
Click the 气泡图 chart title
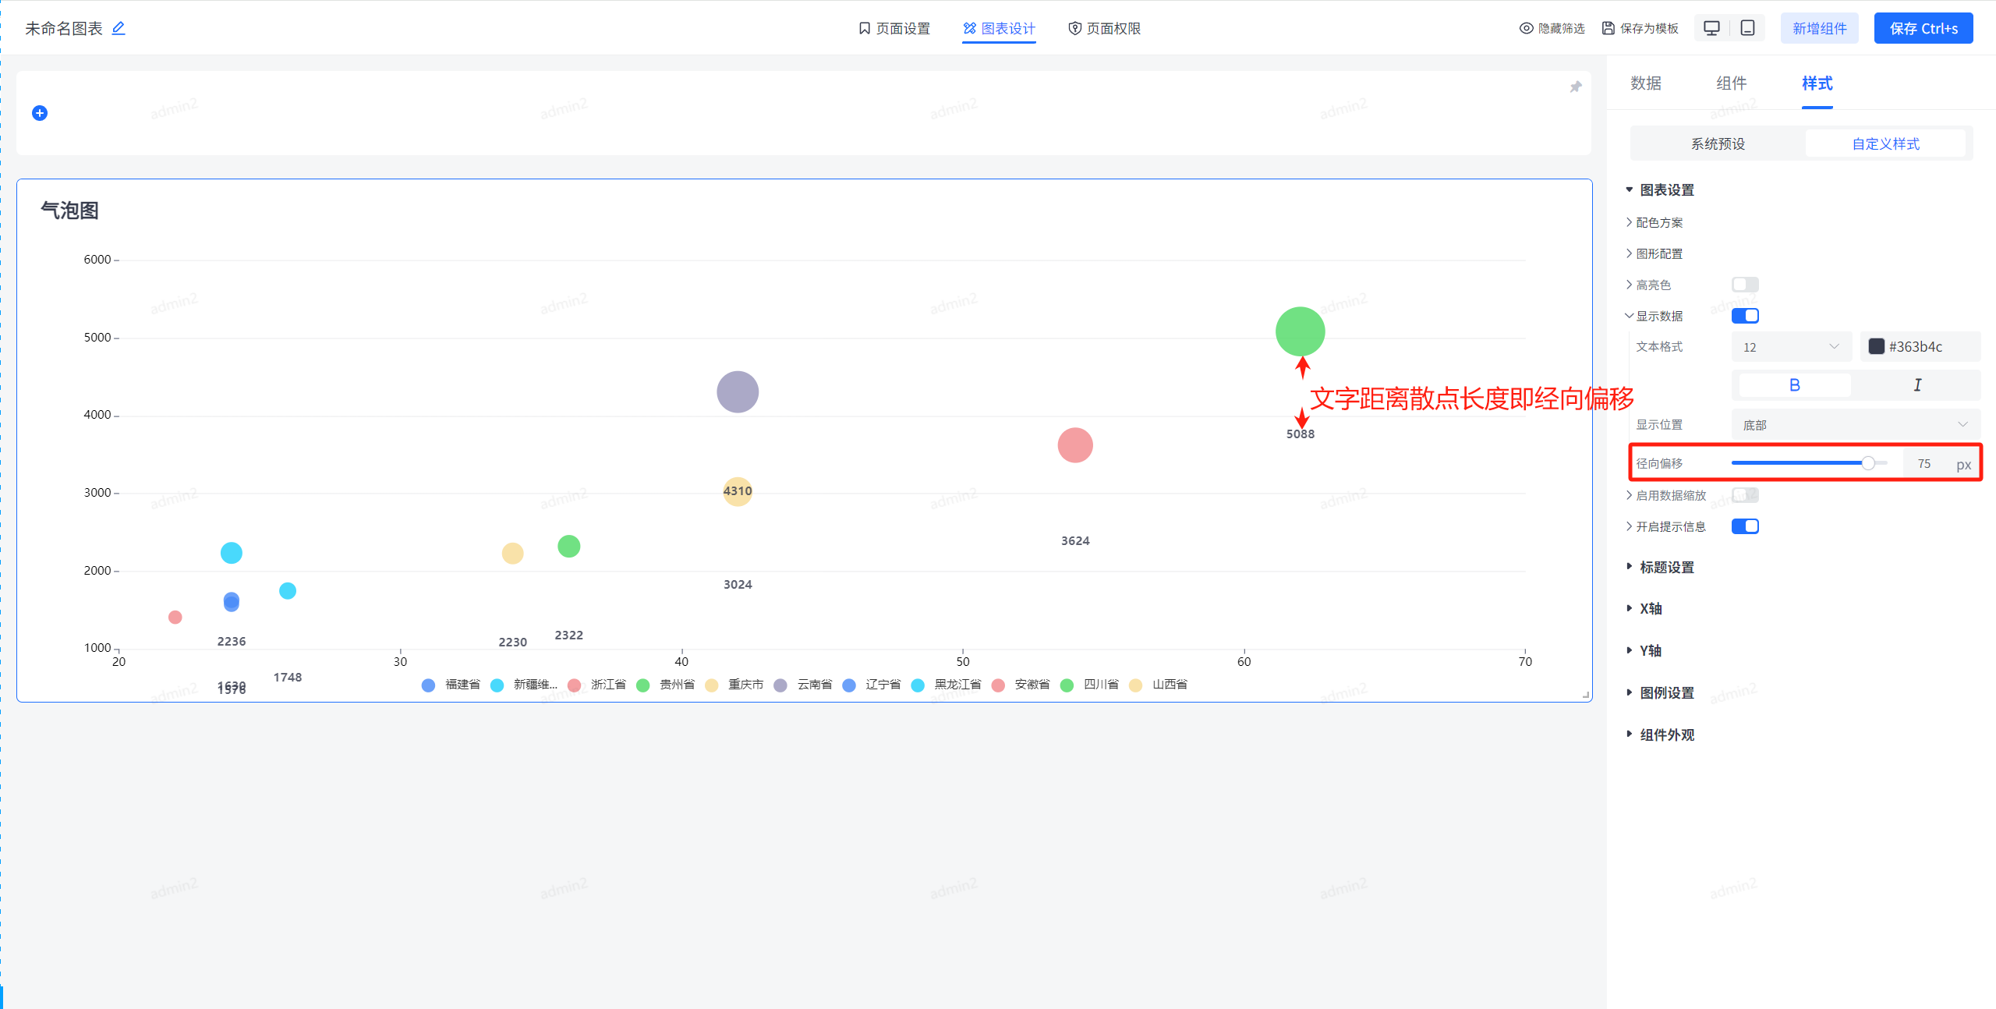pyautogui.click(x=69, y=211)
